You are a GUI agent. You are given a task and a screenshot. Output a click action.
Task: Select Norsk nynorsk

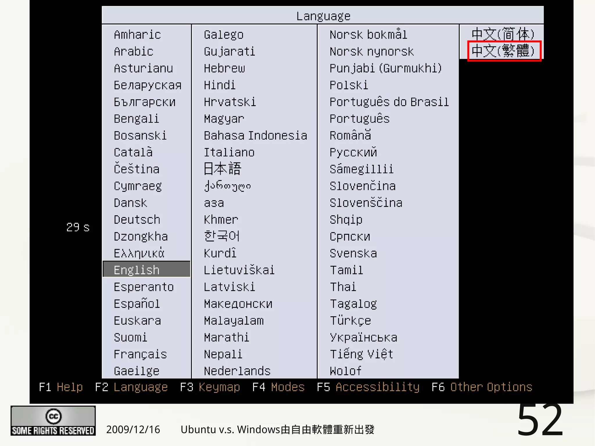(x=372, y=51)
